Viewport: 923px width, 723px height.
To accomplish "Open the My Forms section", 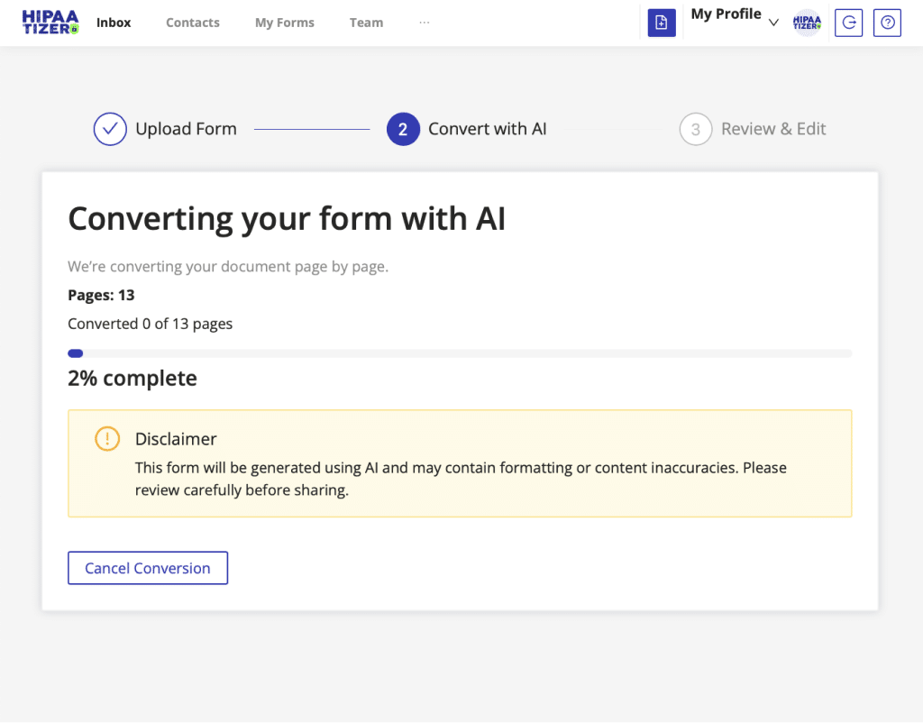I will tap(284, 23).
